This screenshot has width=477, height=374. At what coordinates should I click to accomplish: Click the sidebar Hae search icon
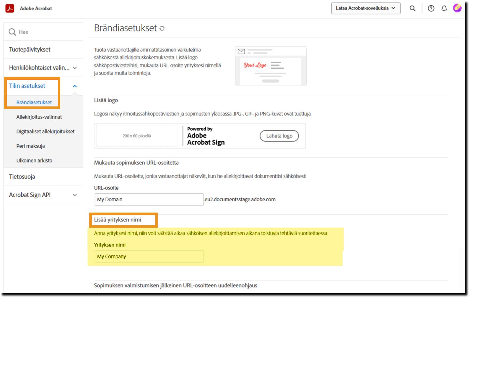(12, 32)
